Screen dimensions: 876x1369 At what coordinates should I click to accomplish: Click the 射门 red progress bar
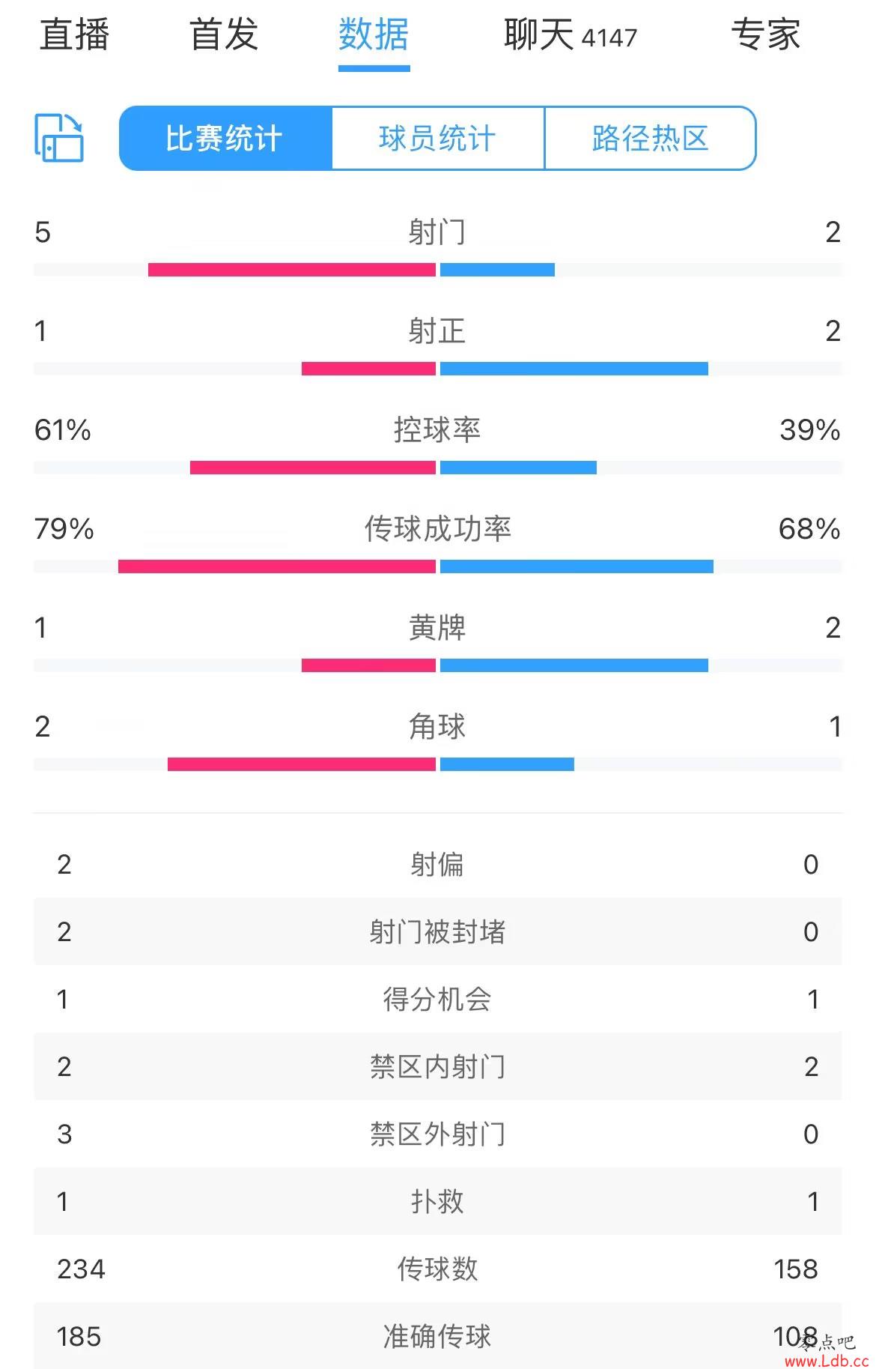pos(292,270)
